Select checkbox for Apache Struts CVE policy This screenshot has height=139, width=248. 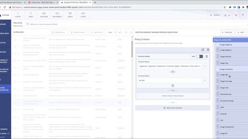15,61
